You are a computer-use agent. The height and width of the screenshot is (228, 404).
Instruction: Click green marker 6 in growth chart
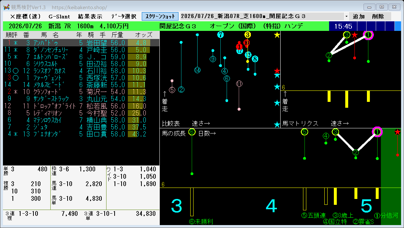[x=192, y=132]
